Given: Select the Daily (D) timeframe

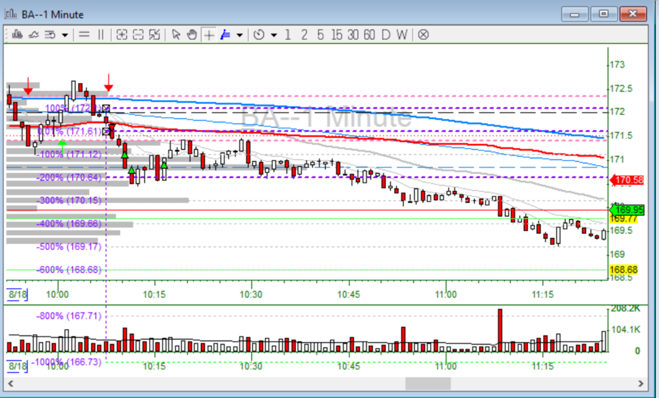Looking at the screenshot, I should click(x=386, y=35).
